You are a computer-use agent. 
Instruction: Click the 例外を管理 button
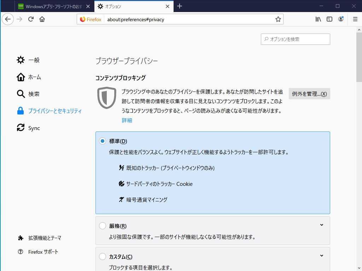coord(309,93)
